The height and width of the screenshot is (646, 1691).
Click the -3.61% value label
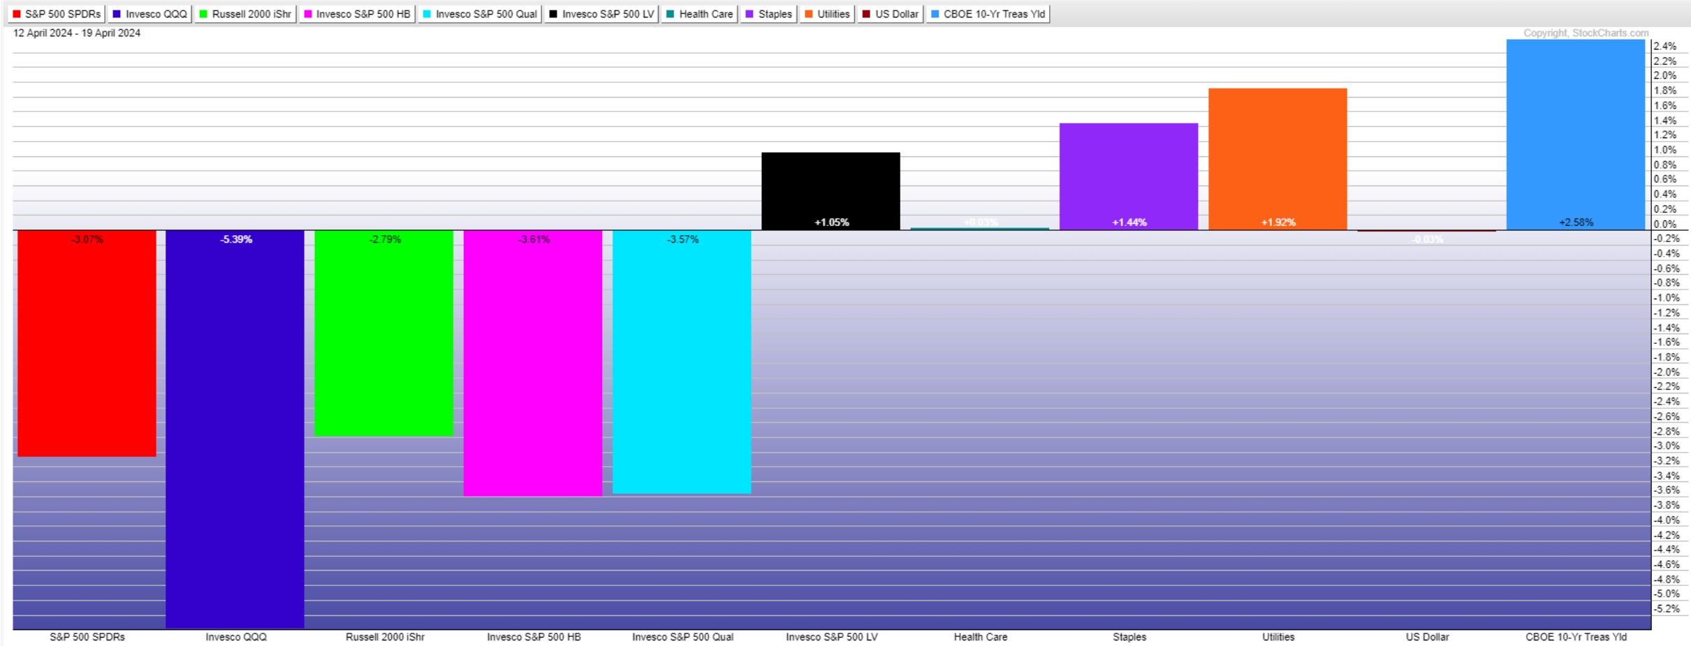pos(534,239)
